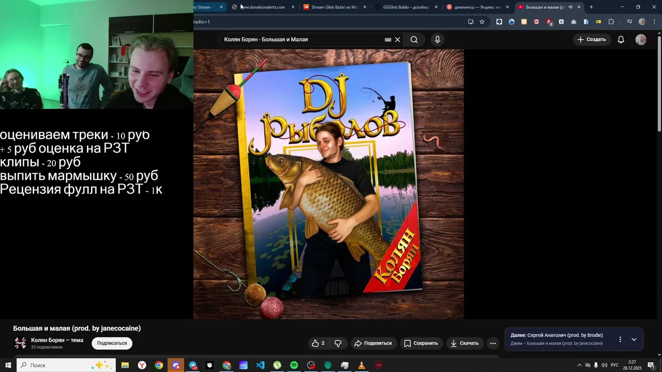Open Yandex Browser from taskbar
The height and width of the screenshot is (372, 662).
[142, 365]
